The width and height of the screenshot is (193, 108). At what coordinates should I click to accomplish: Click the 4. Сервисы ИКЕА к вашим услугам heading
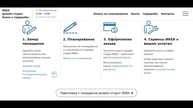161,41
